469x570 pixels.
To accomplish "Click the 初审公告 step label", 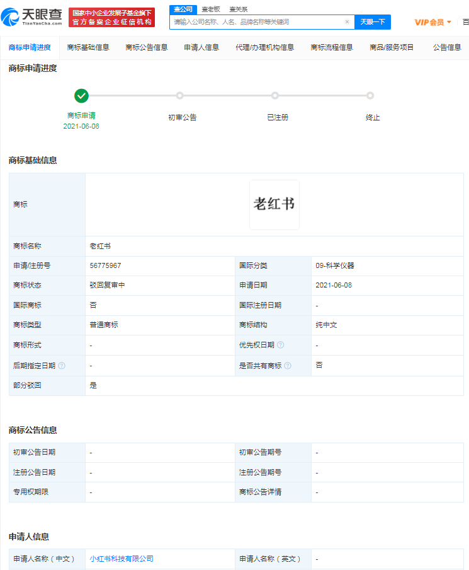I will coord(182,117).
